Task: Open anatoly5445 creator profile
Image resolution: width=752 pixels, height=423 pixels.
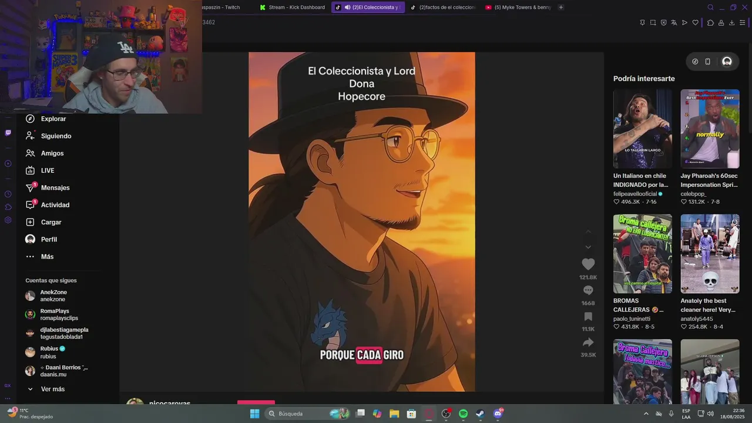Action: [x=697, y=319]
